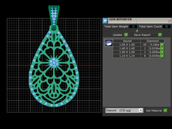Collapse the panel with the round expander arrow
The image size is (172, 129).
tap(137, 31)
